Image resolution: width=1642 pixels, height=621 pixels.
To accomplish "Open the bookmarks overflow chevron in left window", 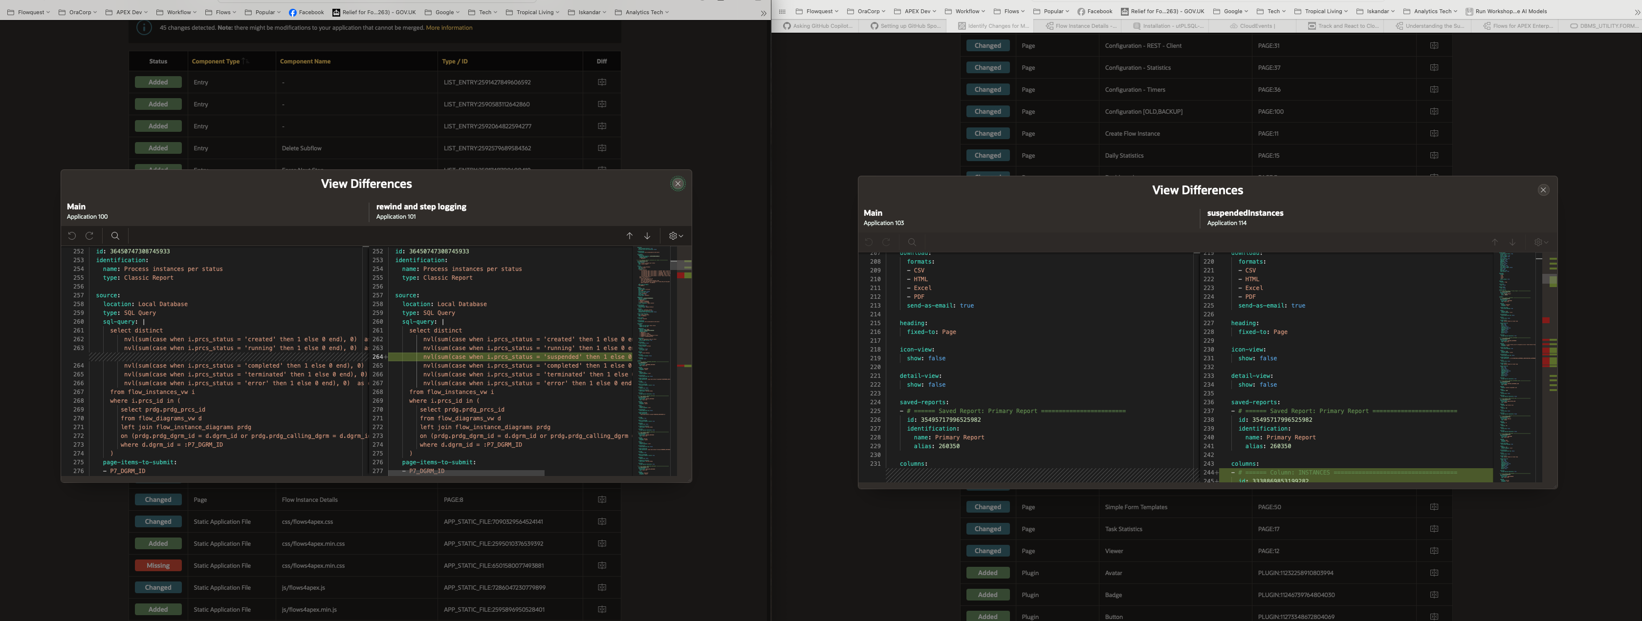I will 763,13.
